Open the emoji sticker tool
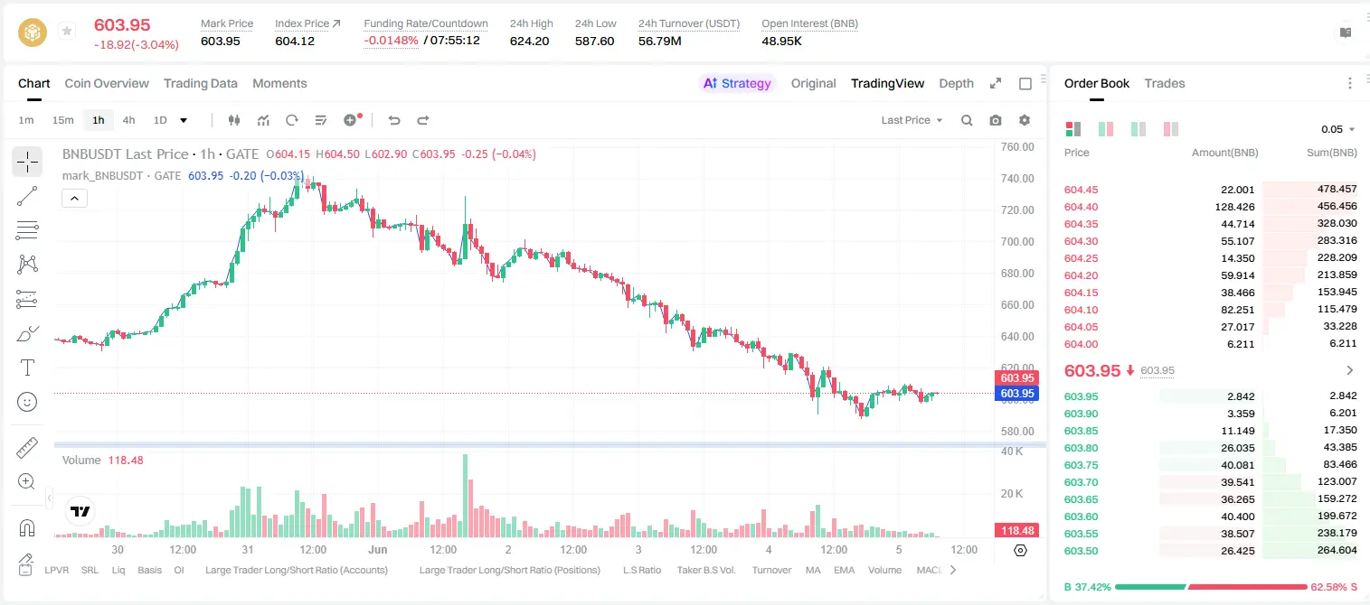This screenshot has width=1370, height=605. [27, 402]
